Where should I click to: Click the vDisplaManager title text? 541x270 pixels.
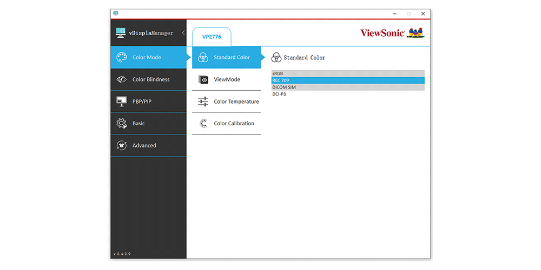click(x=151, y=33)
